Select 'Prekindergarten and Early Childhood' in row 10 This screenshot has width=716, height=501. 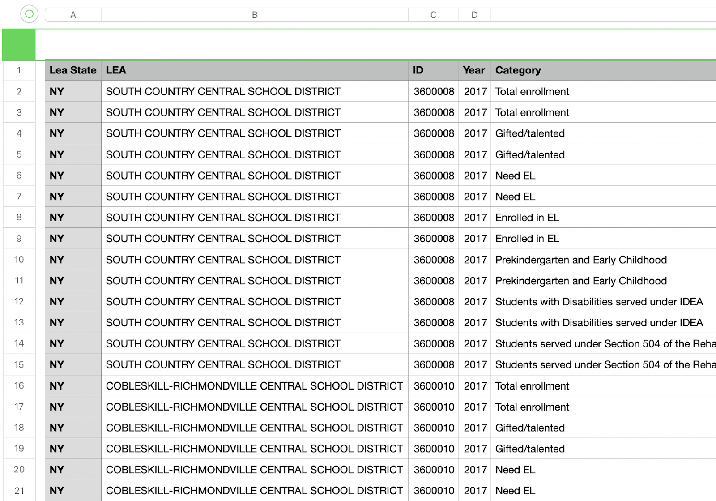point(603,260)
